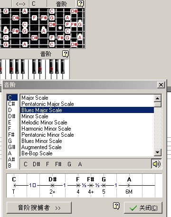
Task: Select root note B in the list
Action: (x=12, y=166)
